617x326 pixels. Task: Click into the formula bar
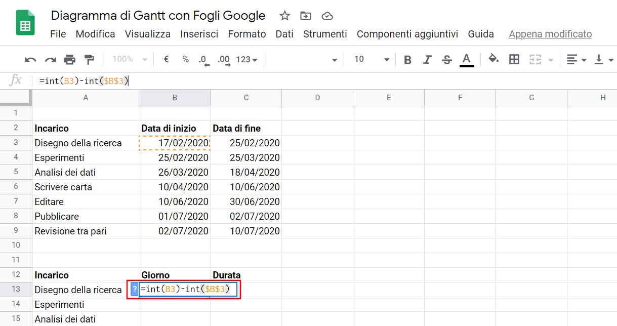pos(324,80)
